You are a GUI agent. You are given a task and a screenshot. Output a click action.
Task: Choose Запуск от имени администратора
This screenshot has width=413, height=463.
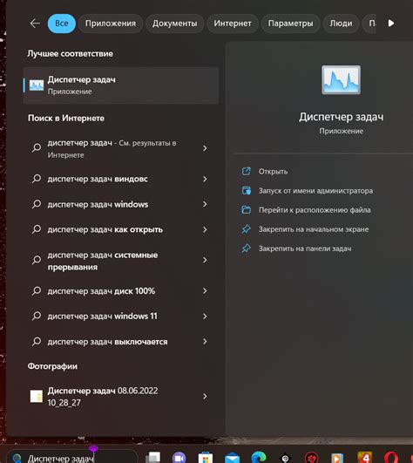tap(315, 191)
